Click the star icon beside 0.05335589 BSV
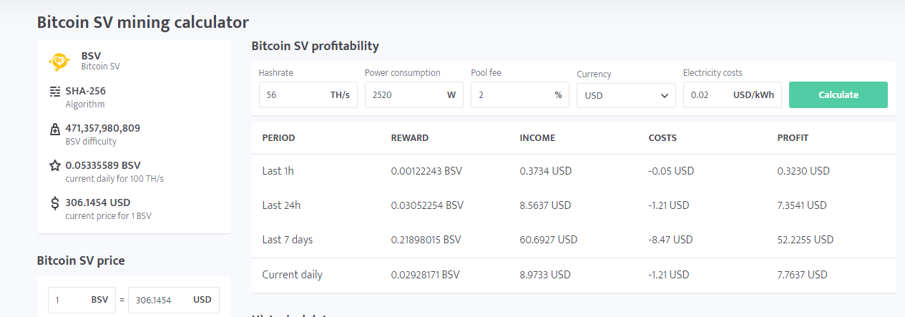The width and height of the screenshot is (905, 317). coord(55,165)
